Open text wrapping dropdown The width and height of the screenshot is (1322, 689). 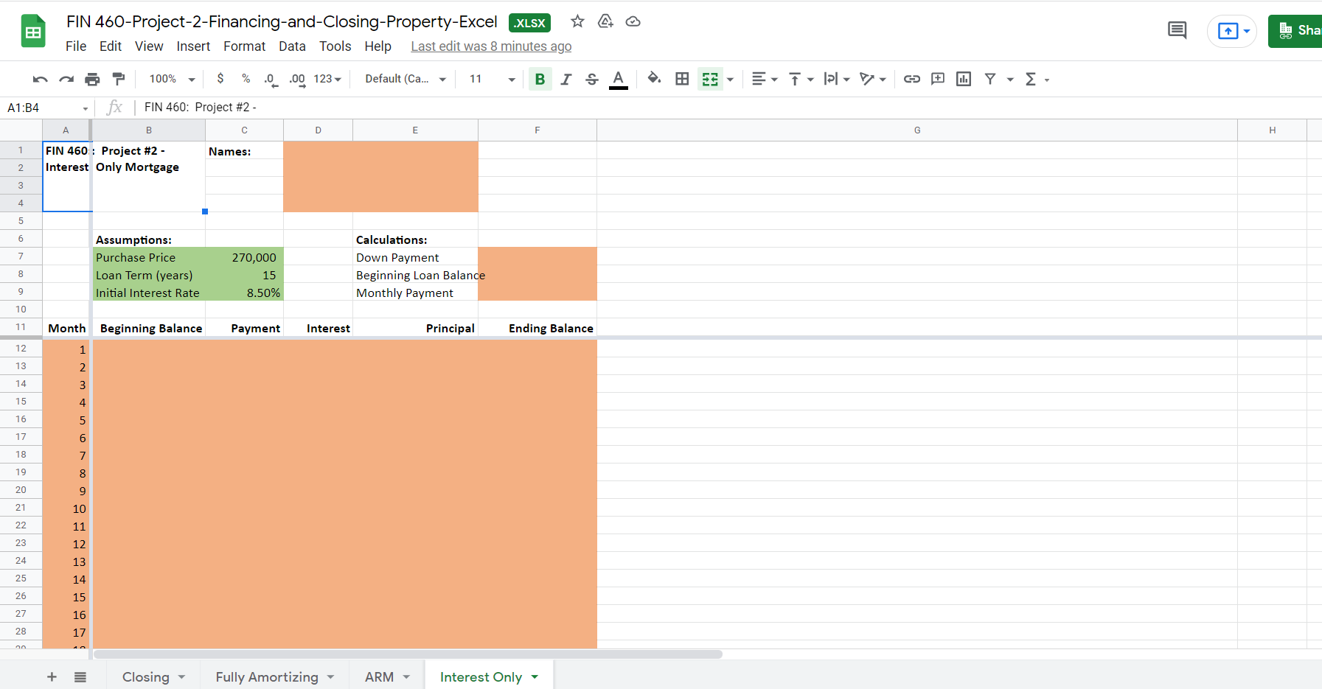(837, 79)
